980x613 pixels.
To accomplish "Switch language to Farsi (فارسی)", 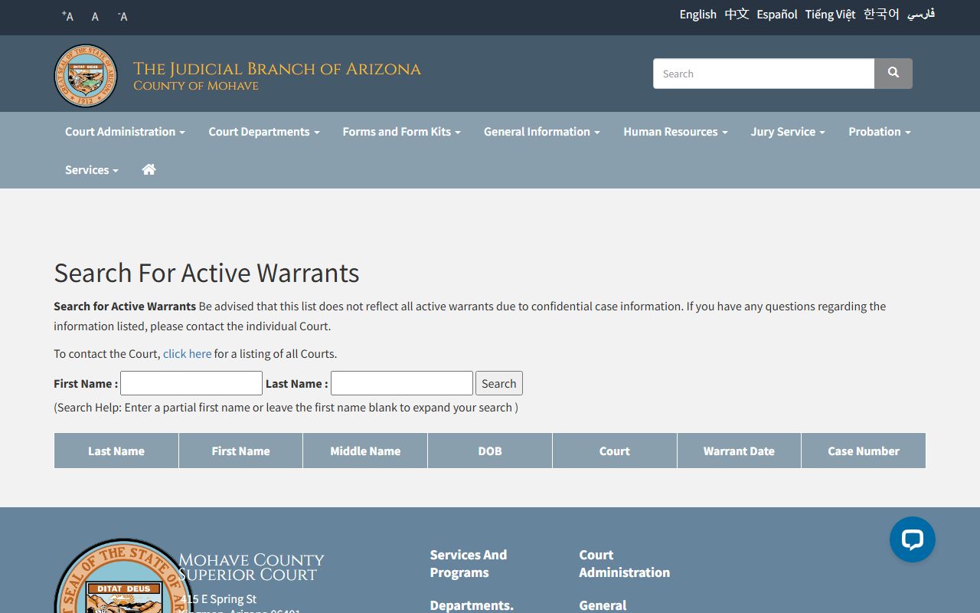I will pyautogui.click(x=921, y=15).
